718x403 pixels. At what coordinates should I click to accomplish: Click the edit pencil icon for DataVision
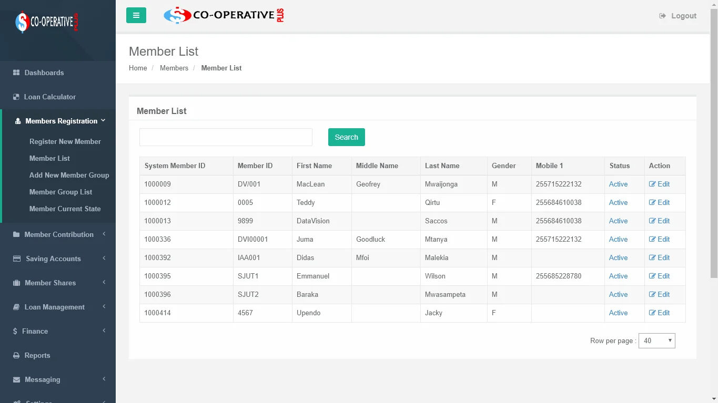click(652, 221)
